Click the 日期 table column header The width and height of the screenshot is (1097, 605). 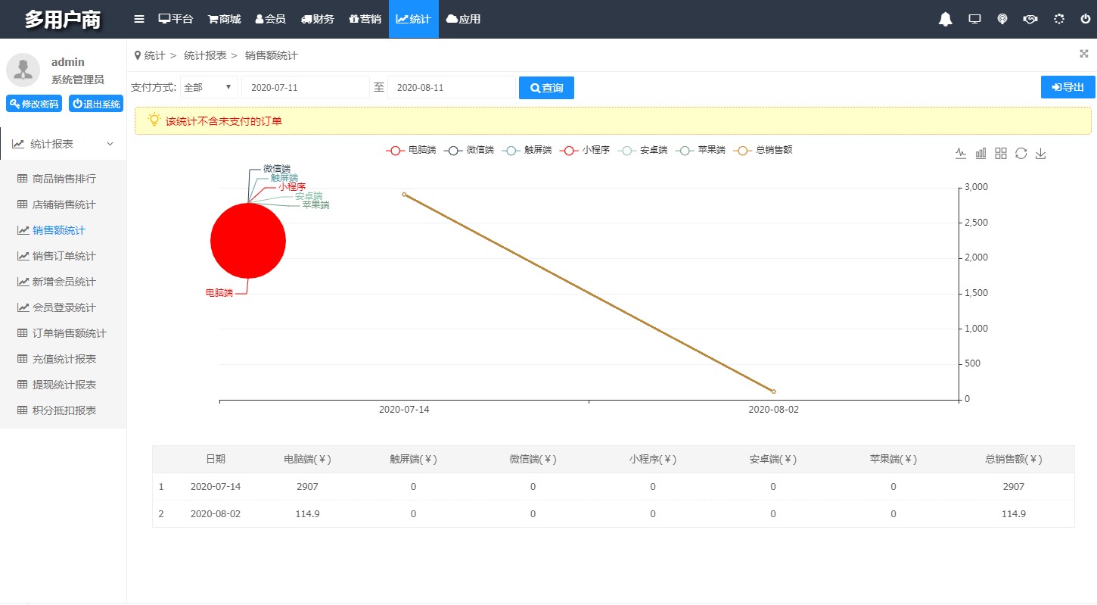216,459
